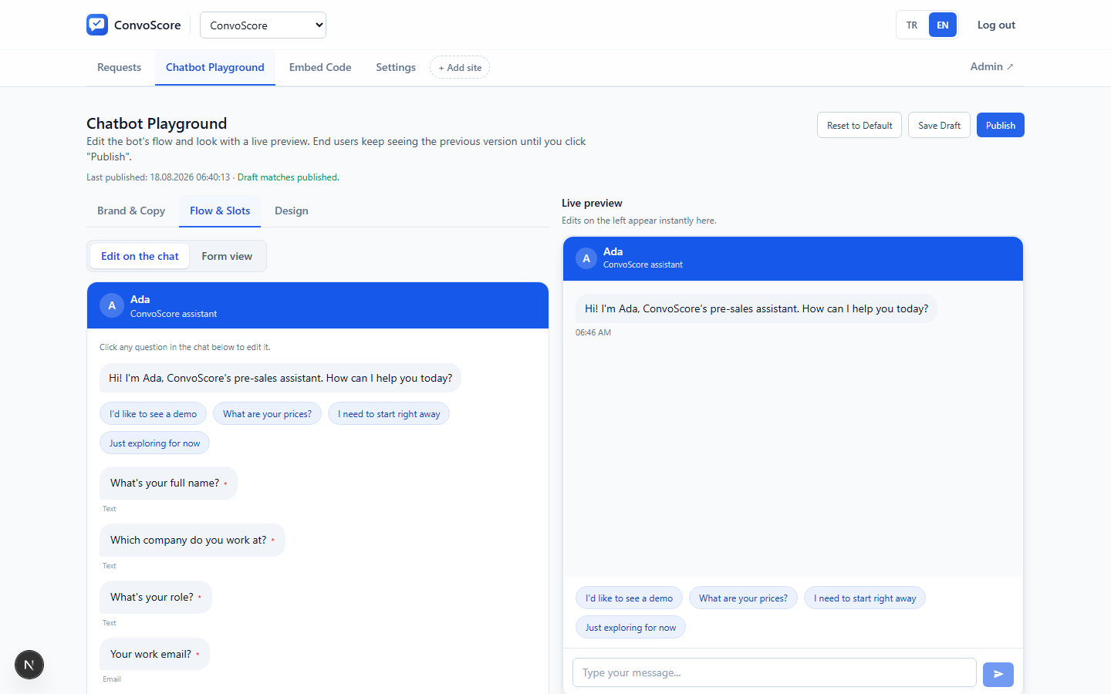Go to the Embed Code tab

(x=320, y=67)
